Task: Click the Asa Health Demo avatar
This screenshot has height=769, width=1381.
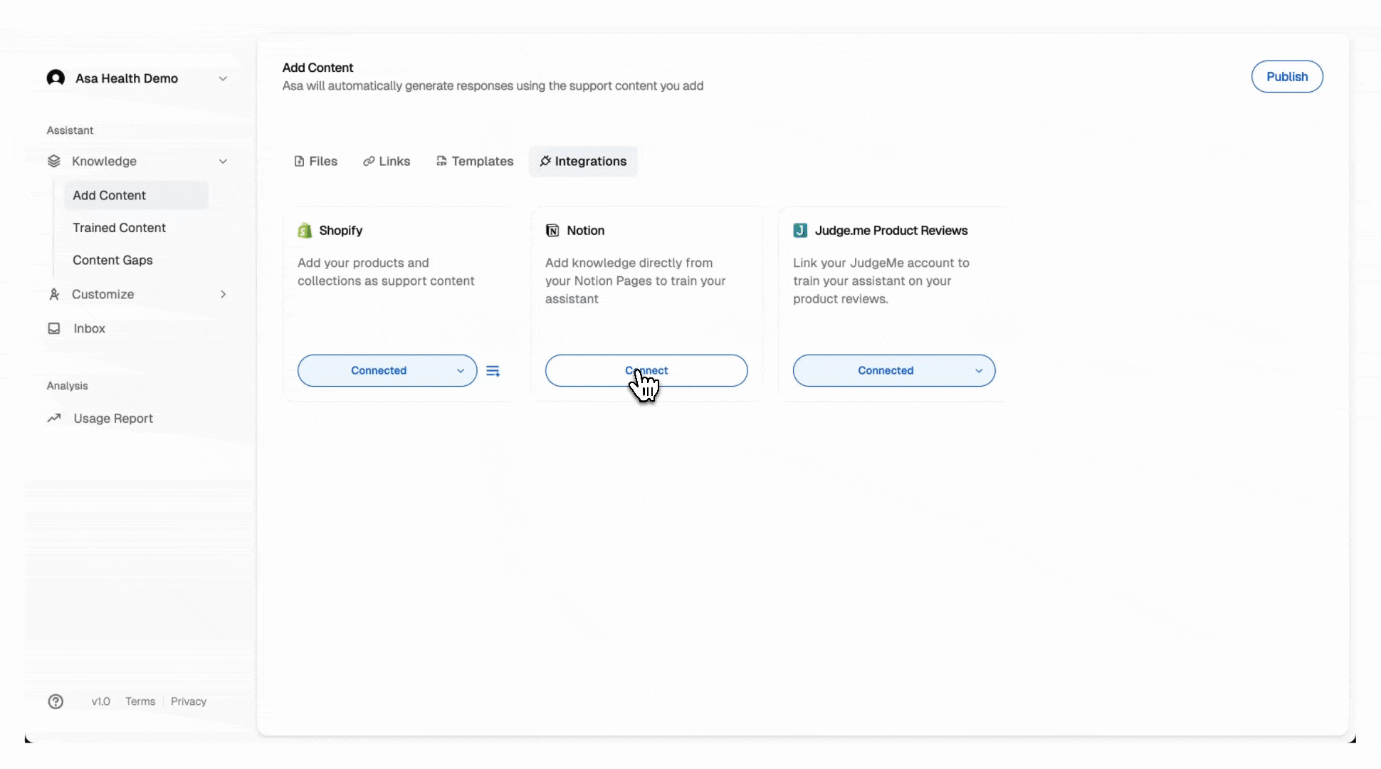Action: tap(56, 78)
